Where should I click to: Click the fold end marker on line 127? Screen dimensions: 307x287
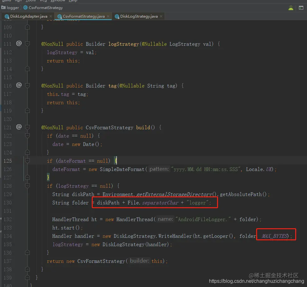tap(27, 177)
